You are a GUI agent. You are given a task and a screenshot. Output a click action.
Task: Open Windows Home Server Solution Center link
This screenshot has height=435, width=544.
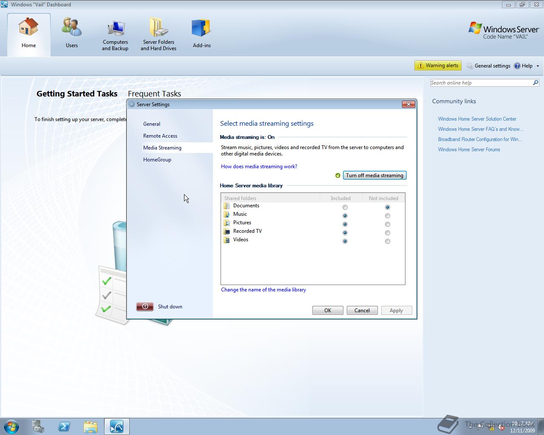tap(477, 119)
